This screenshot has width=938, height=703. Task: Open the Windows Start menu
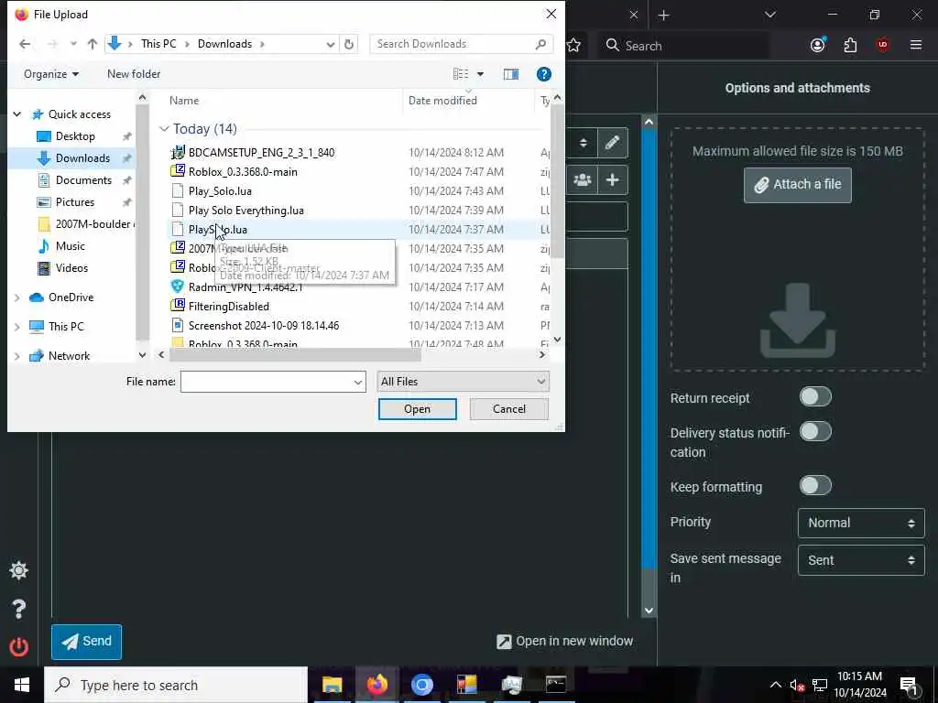click(x=22, y=685)
